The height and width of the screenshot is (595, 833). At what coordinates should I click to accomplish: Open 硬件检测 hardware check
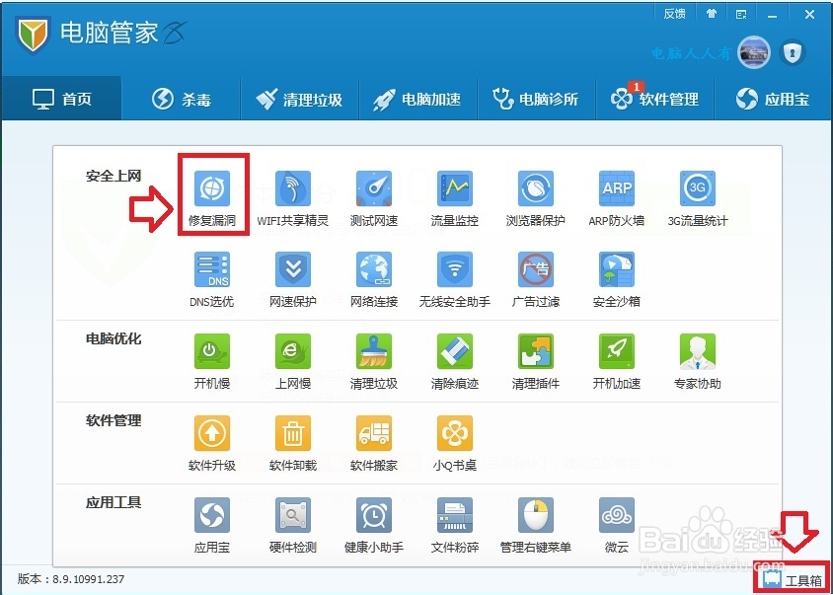tap(293, 525)
